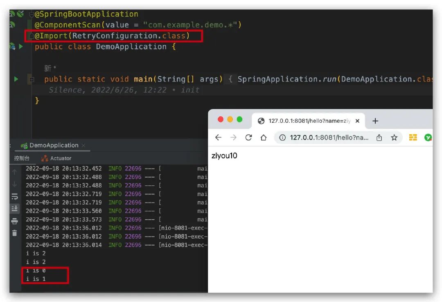Click the yellow minimize button of browser window
The height and width of the screenshot is (302, 442).
tap(230, 119)
